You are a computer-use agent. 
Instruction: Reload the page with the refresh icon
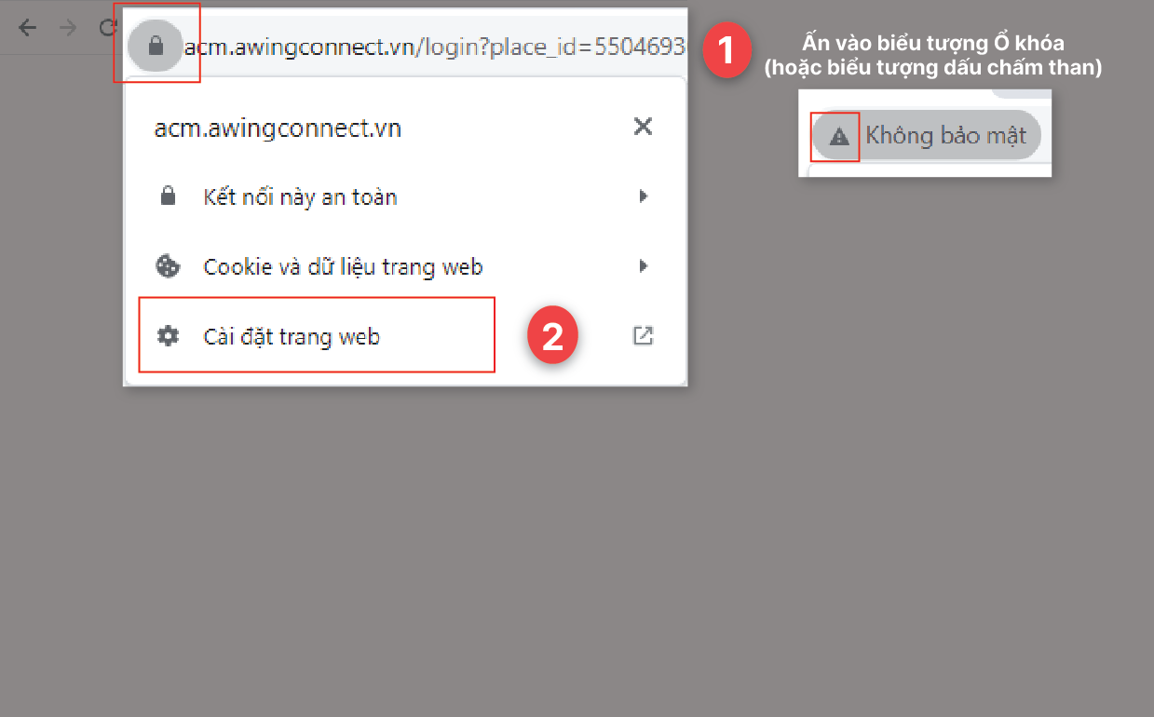coord(107,27)
